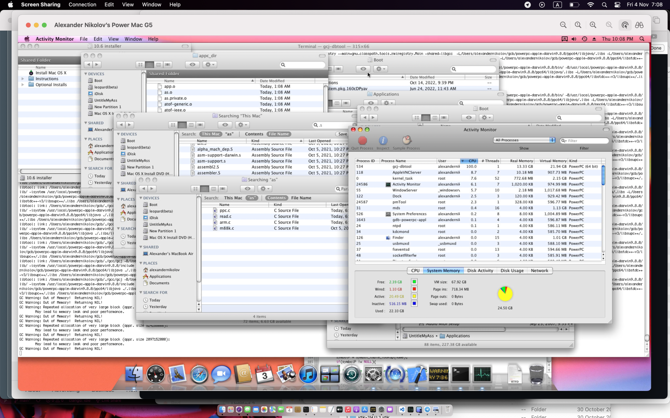Switch to the Disk Activity tab
Viewport: 670px width, 418px height.
[x=480, y=271]
